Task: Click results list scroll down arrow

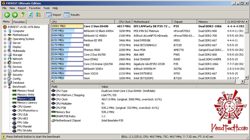Action: coord(247,77)
